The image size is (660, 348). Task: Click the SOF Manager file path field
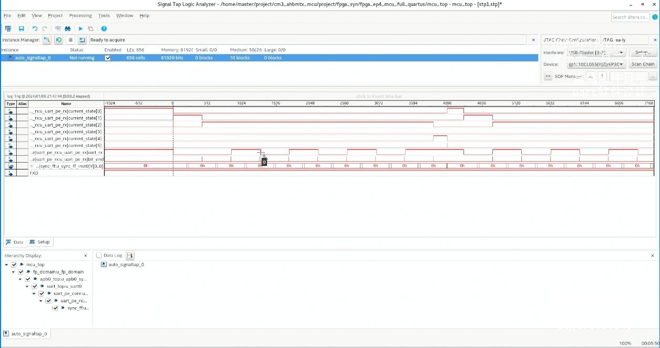(x=628, y=76)
